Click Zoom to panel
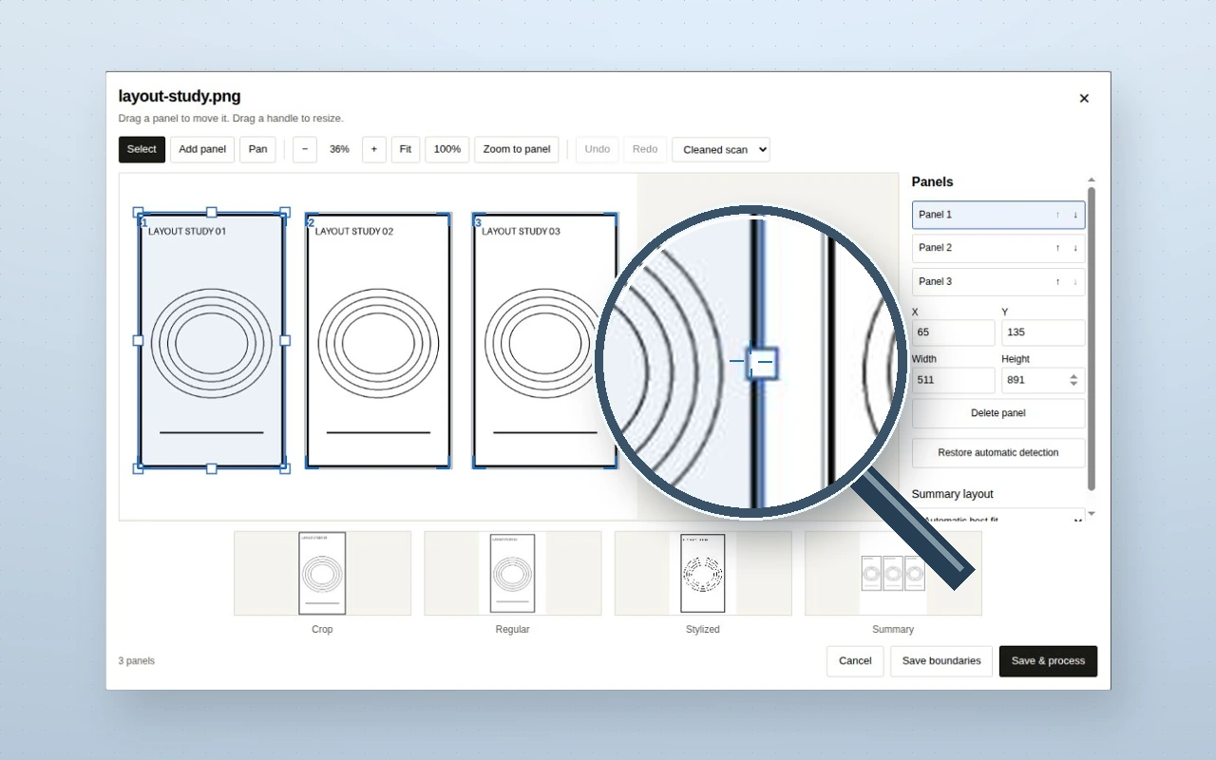1216x760 pixels. (x=517, y=149)
